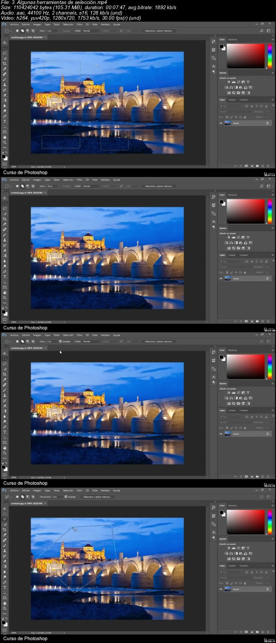Select the Eyedropper tool in the 00:01:34 frame
The image size is (276, 643).
point(5,69)
